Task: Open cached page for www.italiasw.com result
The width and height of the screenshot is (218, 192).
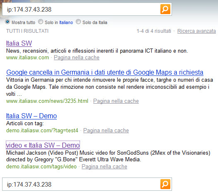Action: pyautogui.click(x=77, y=58)
